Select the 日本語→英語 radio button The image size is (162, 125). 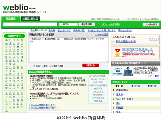50,66
